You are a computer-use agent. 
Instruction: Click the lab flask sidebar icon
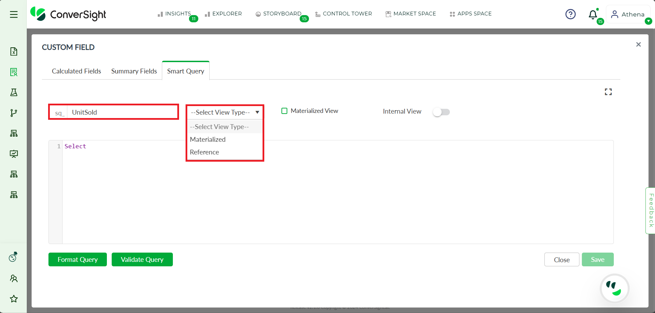coord(14,92)
